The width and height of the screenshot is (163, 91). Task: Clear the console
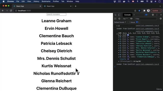[x=119, y=19]
